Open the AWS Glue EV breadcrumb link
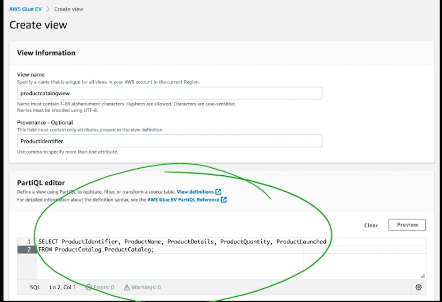Screen dimensions: 442x302 point(25,9)
